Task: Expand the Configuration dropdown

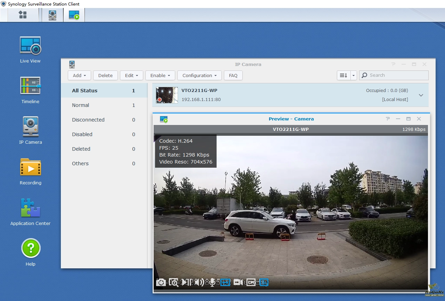Action: click(x=199, y=75)
